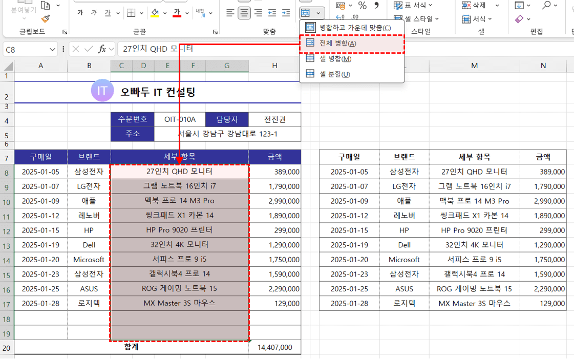Choose 셀 분할 unmerge cells option
The width and height of the screenshot is (574, 359).
334,74
